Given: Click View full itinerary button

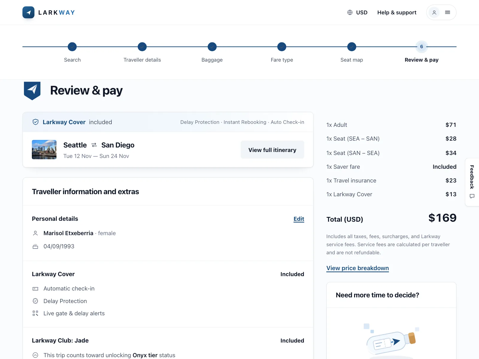Looking at the screenshot, I should click(272, 150).
